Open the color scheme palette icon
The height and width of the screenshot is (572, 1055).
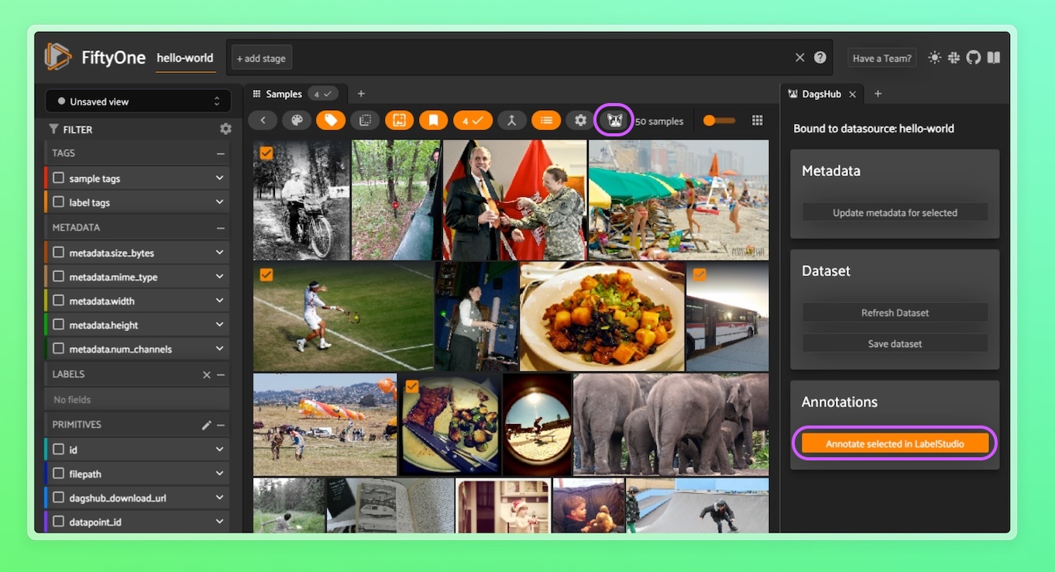pyautogui.click(x=295, y=121)
